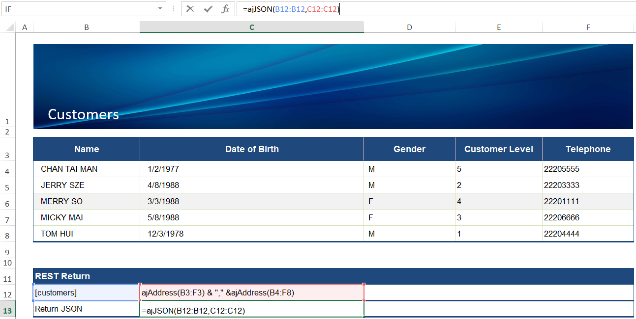Select the [customers] cell

click(87, 293)
